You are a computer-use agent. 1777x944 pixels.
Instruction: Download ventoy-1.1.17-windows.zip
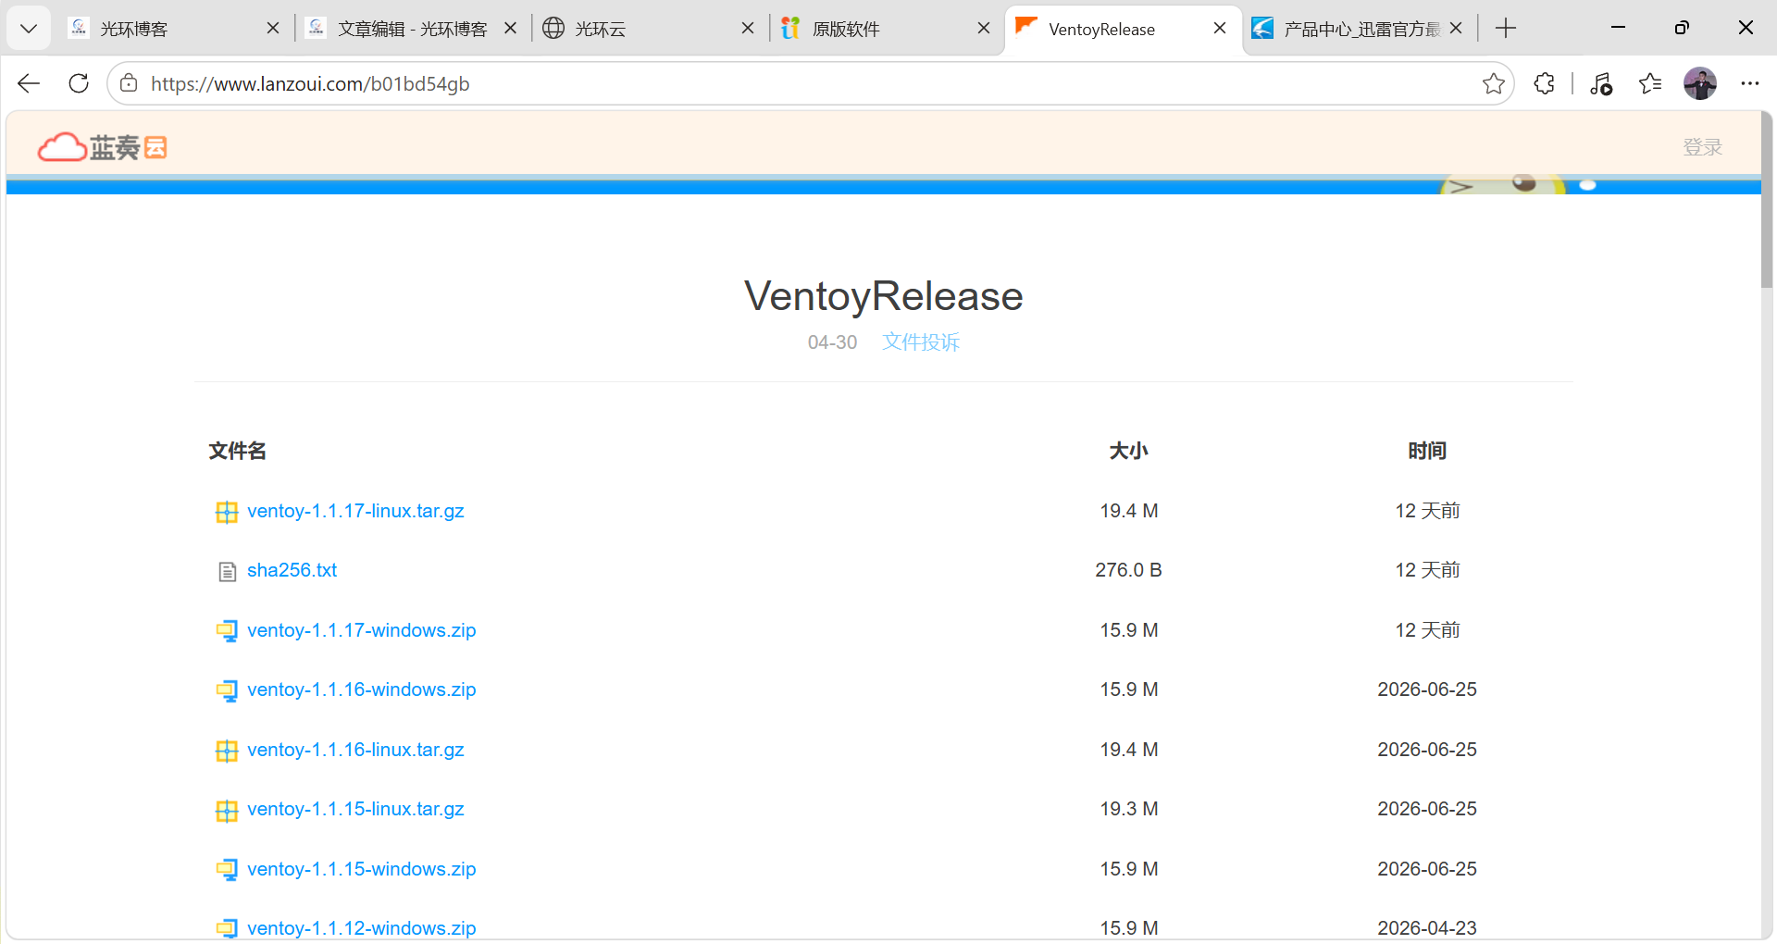pyautogui.click(x=361, y=630)
